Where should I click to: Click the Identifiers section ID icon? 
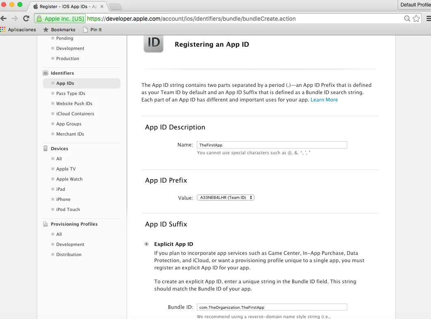pos(45,73)
